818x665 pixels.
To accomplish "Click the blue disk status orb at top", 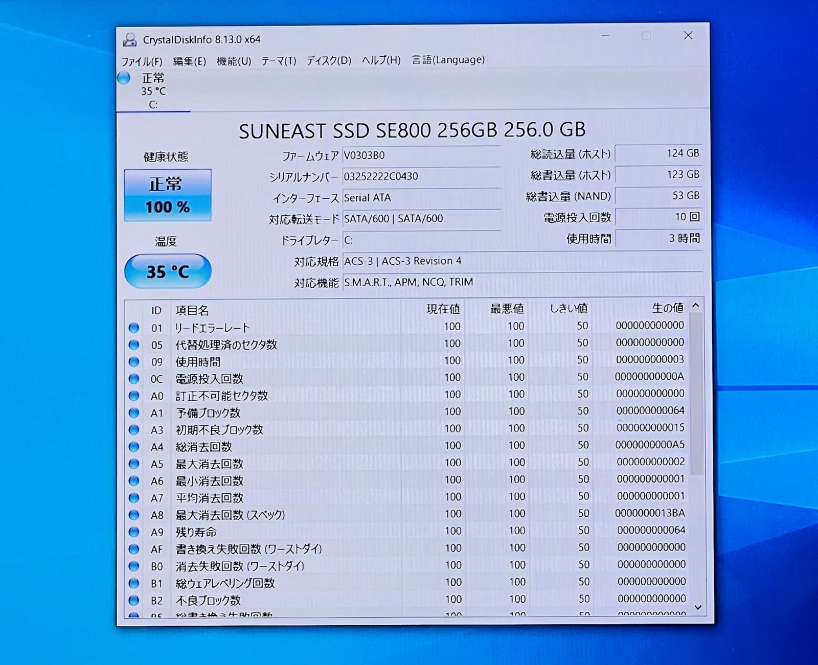I will 124,78.
